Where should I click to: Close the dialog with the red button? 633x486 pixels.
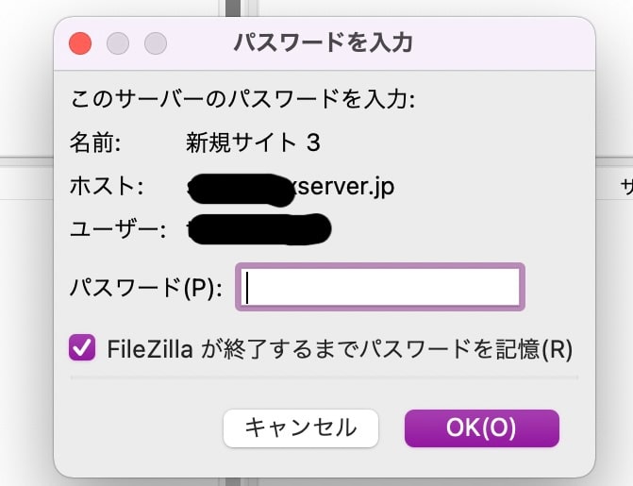coord(80,43)
